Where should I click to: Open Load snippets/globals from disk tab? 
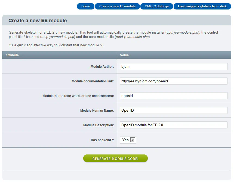(x=202, y=7)
